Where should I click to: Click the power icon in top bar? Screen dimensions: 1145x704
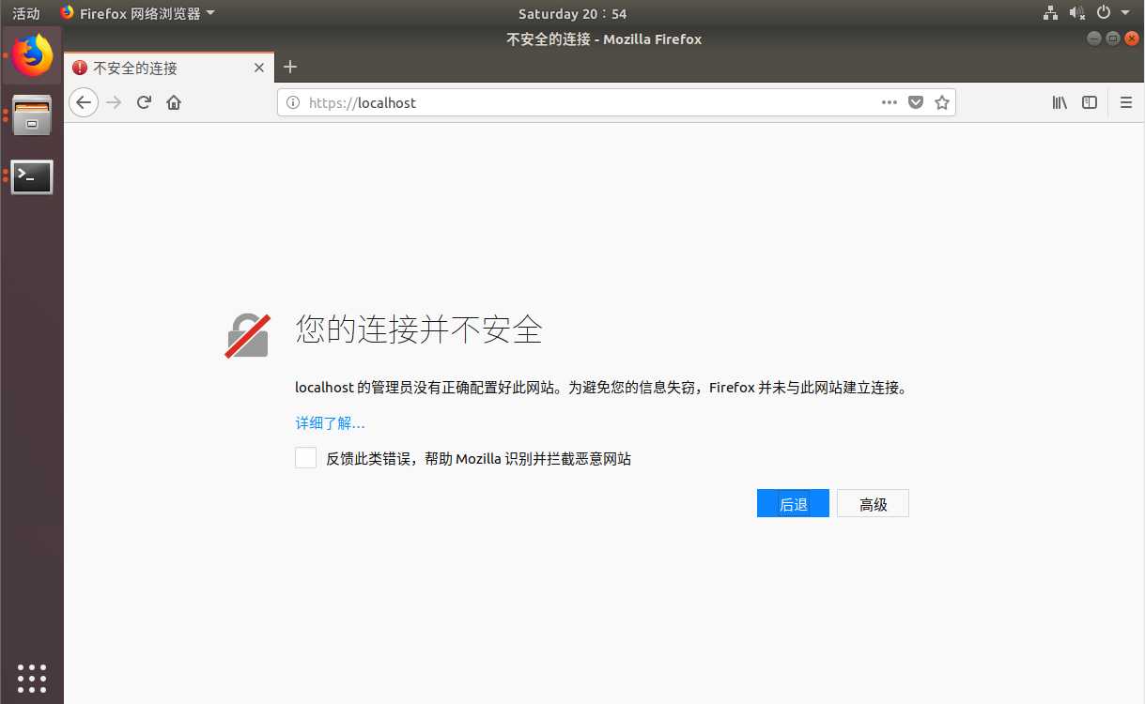tap(1104, 13)
